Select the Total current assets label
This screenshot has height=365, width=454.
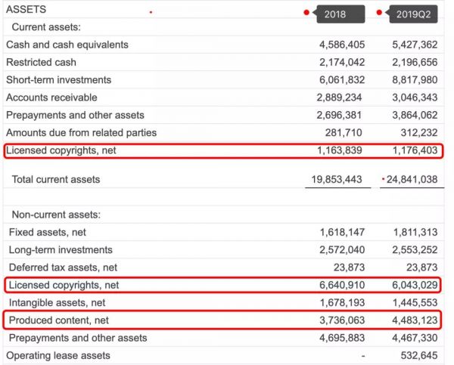click(56, 180)
